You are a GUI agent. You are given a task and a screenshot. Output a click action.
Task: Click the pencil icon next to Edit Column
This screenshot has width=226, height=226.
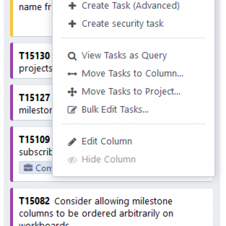[x=72, y=142]
